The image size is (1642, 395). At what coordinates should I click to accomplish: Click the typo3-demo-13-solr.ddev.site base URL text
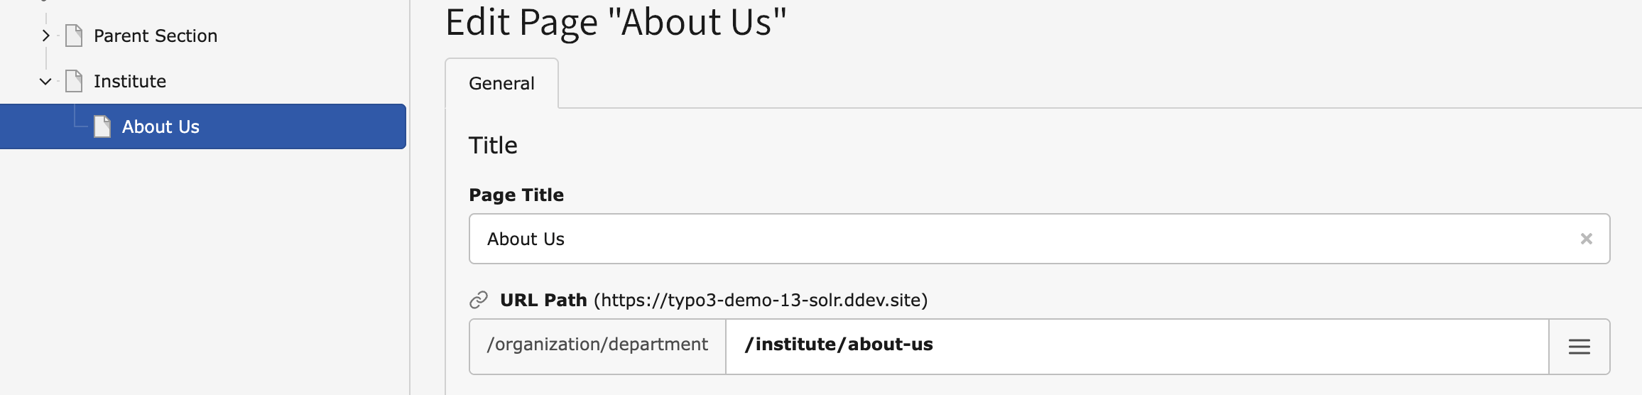pyautogui.click(x=761, y=301)
